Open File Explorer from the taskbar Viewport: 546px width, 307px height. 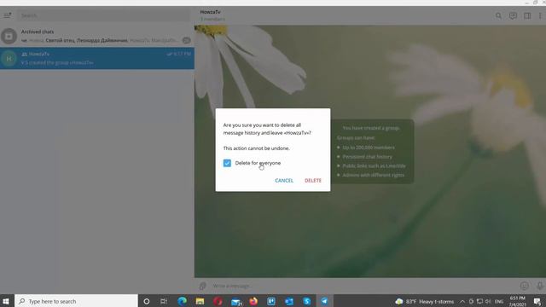(200, 301)
